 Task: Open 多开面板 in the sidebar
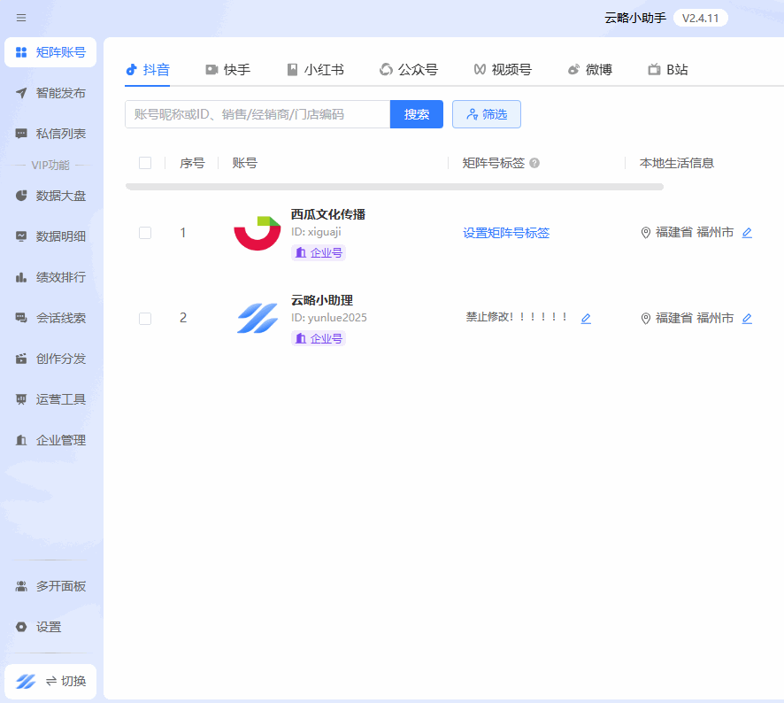[50, 586]
